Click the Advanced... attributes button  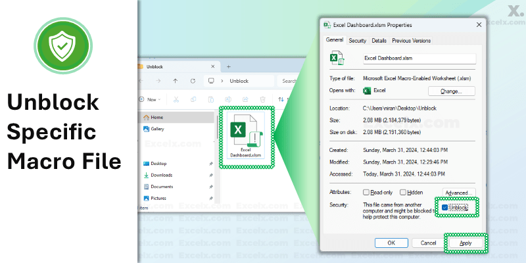click(458, 193)
